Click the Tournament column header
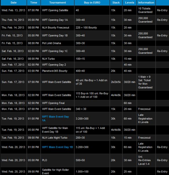The width and height of the screenshot is (169, 175). 57,3
